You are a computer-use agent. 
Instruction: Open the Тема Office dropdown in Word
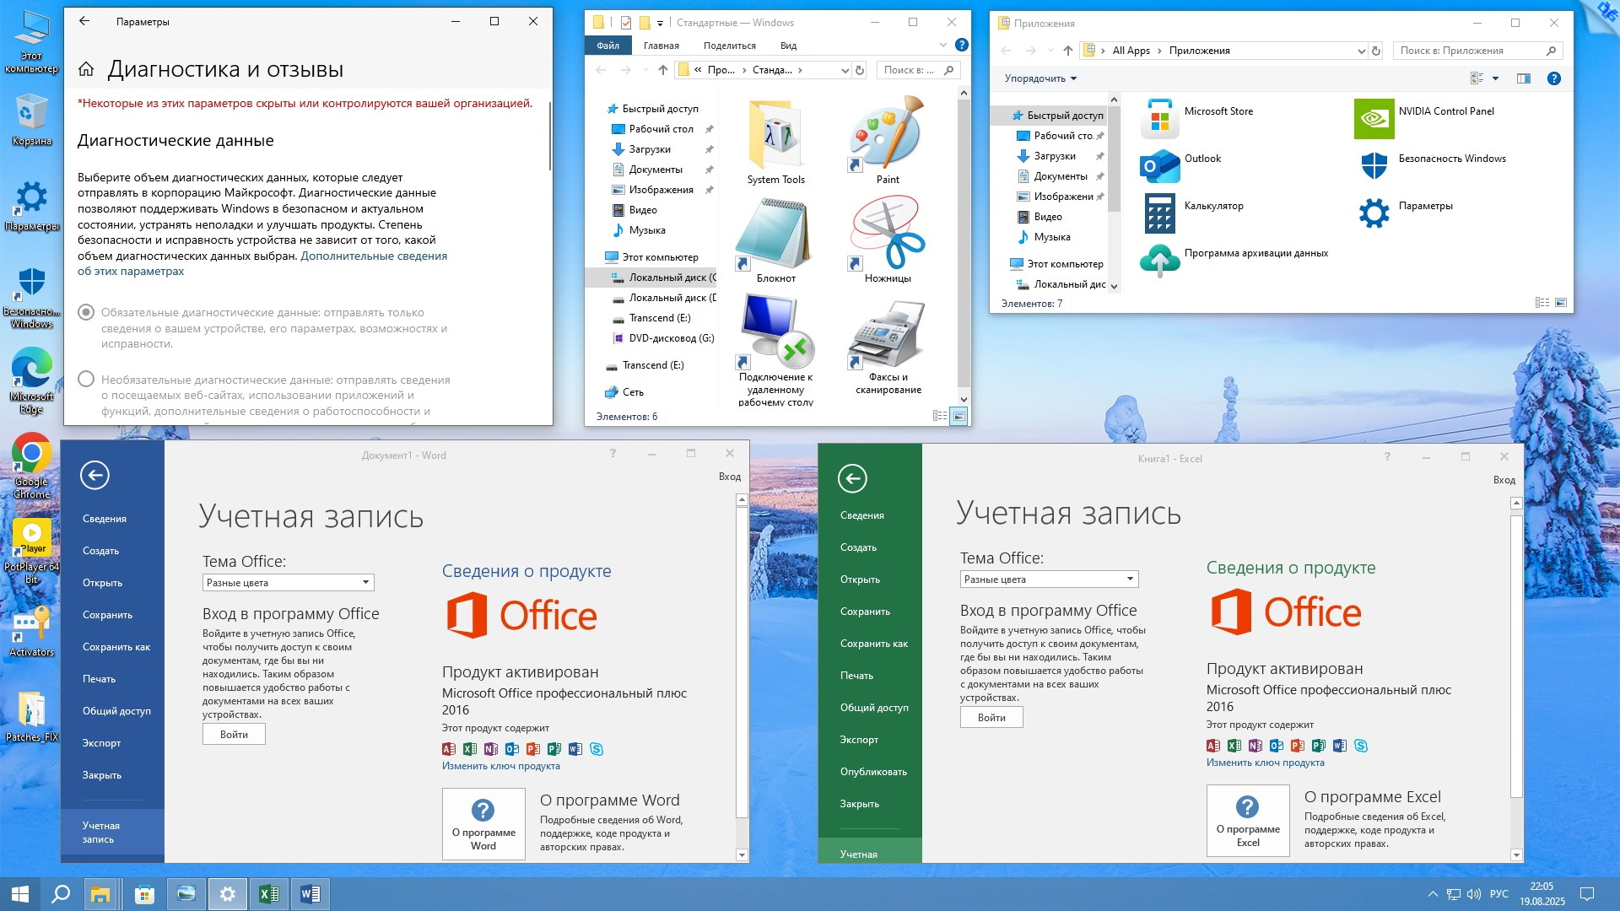point(288,583)
